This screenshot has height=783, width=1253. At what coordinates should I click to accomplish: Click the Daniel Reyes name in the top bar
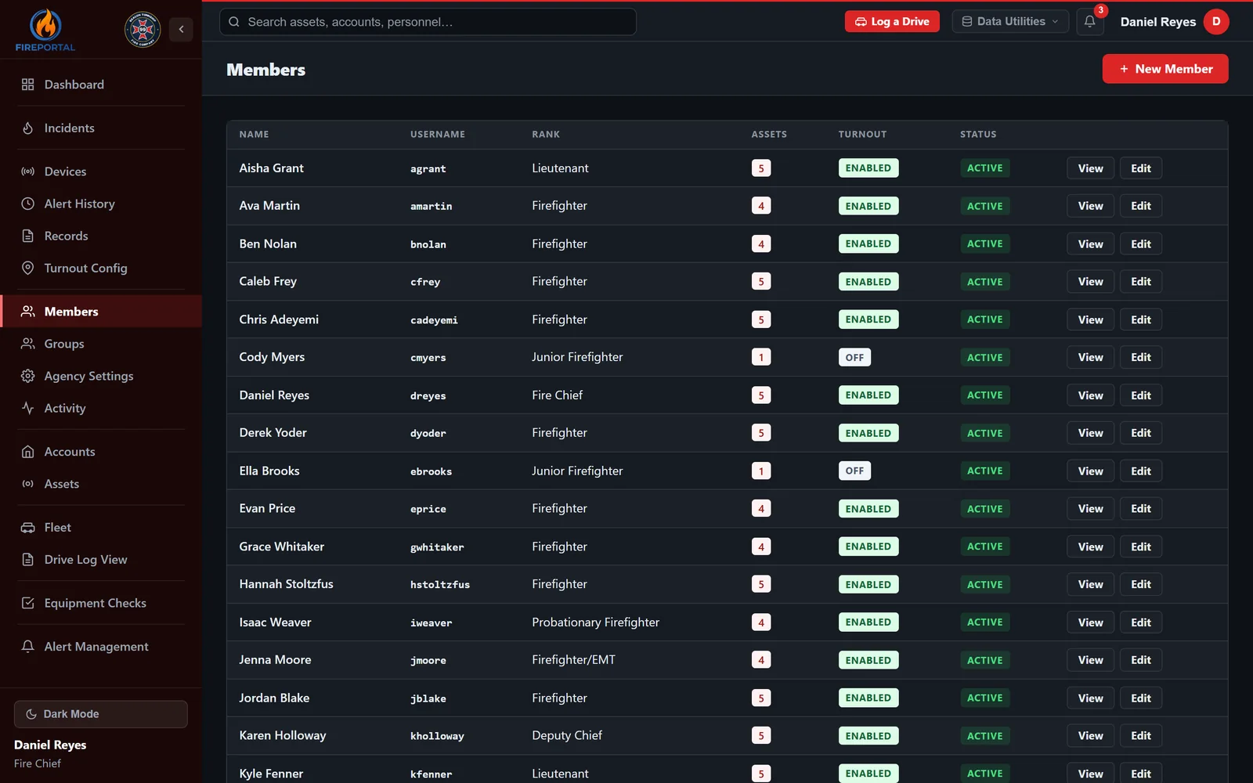(x=1157, y=22)
